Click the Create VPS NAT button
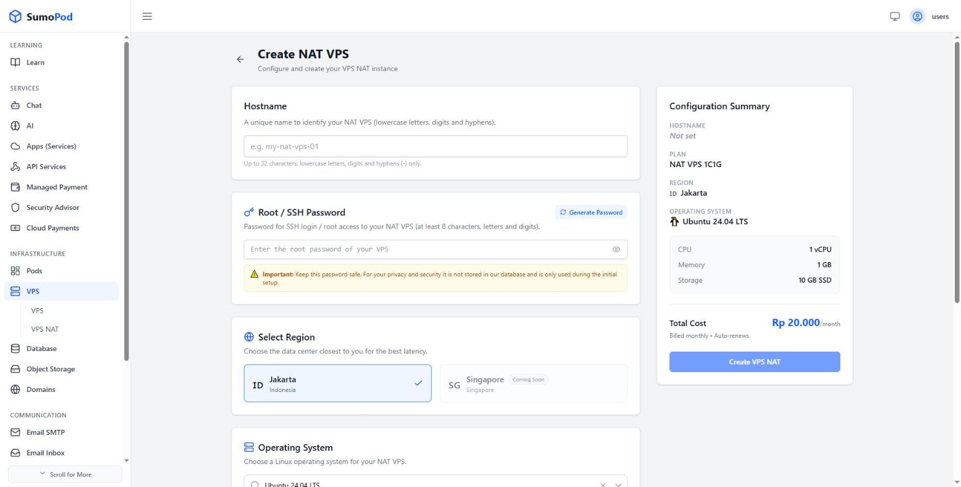Screen dimensions: 961x487 (755, 362)
